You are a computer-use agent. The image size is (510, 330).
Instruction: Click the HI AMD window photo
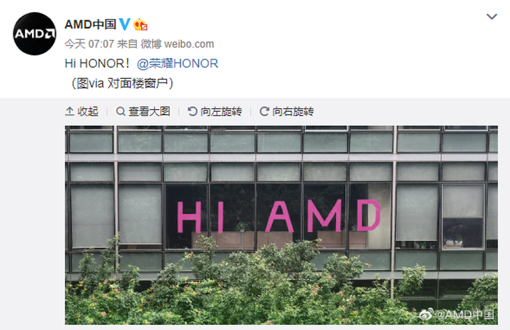(x=282, y=225)
